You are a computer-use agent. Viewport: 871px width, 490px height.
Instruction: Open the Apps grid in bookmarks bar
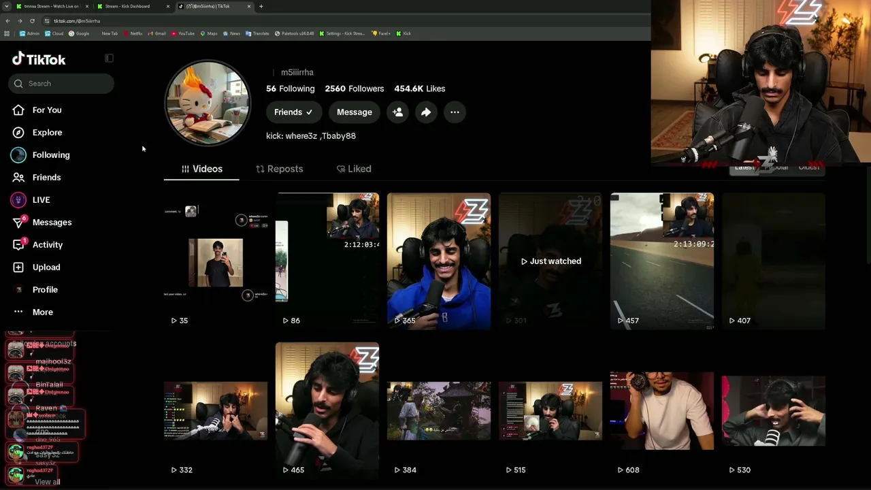[7, 33]
